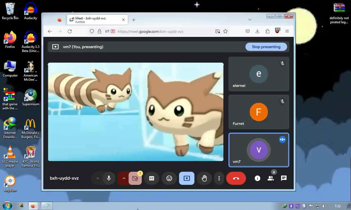The image size is (351, 210).
Task: Select the Audacity 1.3 Beta shortcut
Action: point(30,42)
